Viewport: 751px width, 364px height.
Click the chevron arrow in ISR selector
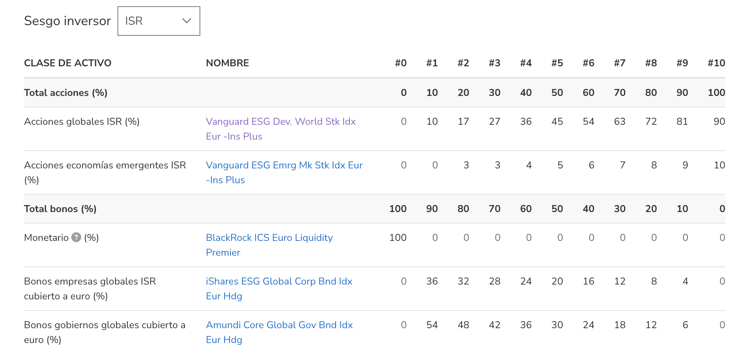(x=187, y=21)
